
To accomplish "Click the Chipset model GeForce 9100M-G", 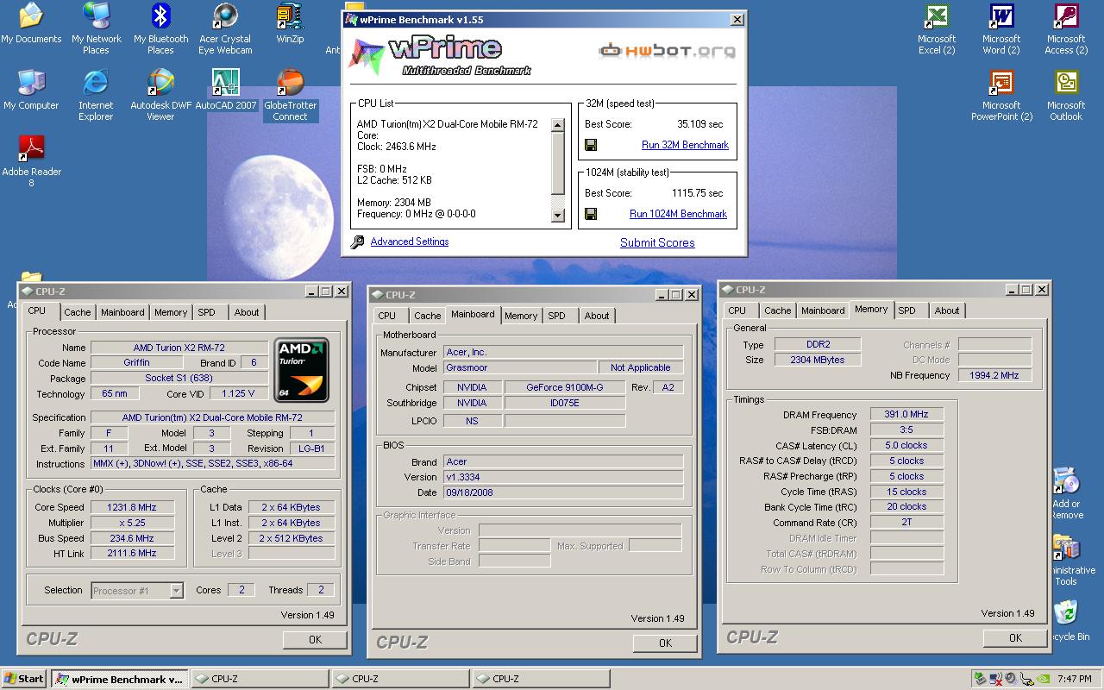I will coord(565,387).
